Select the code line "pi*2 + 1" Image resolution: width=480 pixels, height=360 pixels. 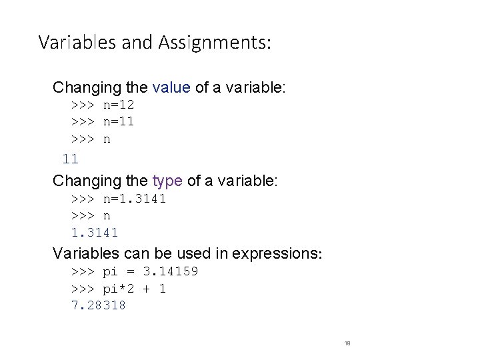pyautogui.click(x=134, y=289)
